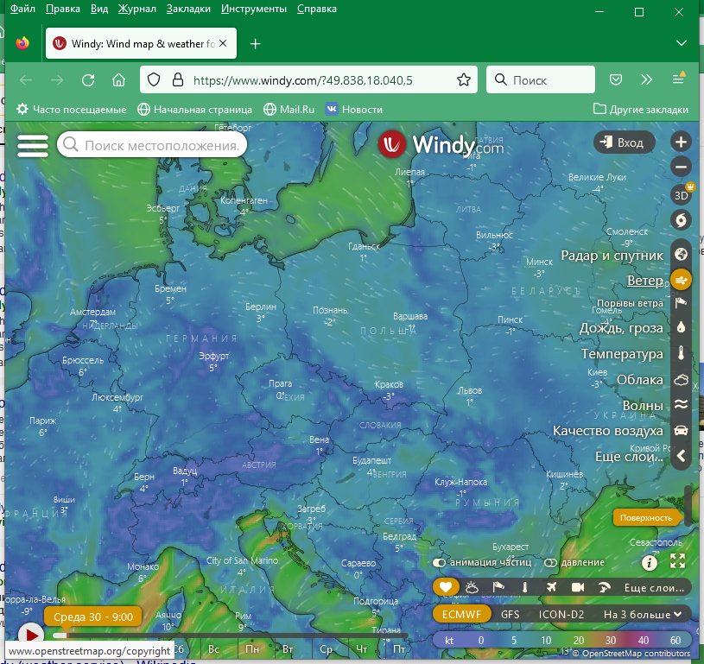Click the location search field
This screenshot has width=704, height=664.
152,144
